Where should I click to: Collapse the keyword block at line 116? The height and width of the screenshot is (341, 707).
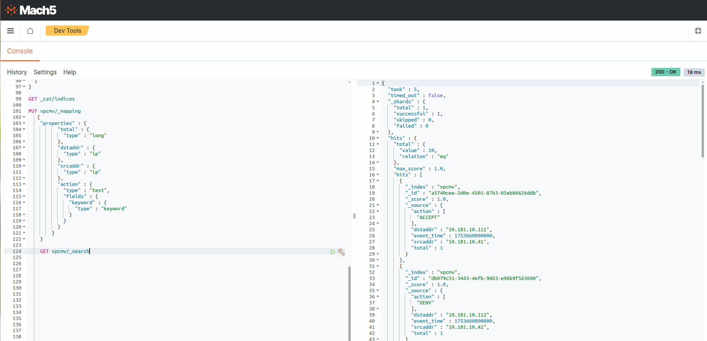click(x=24, y=203)
